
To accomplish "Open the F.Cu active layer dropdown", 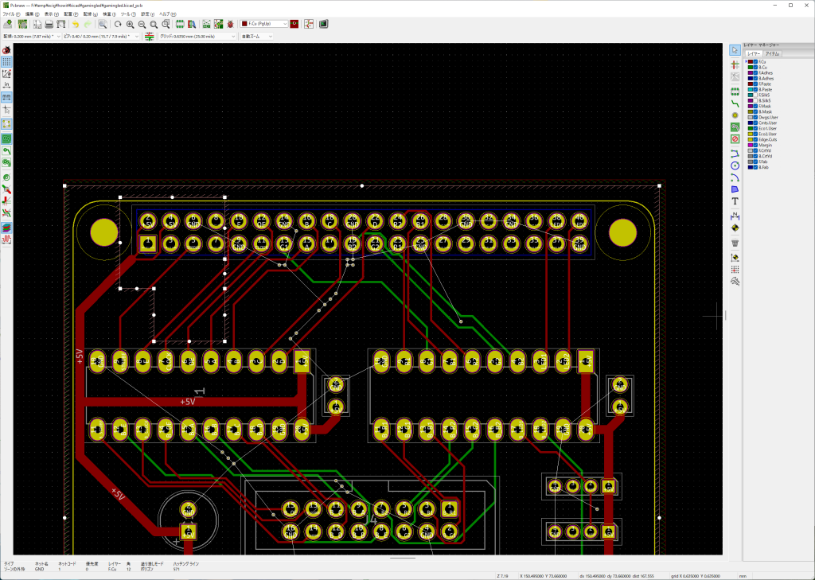I will (x=263, y=25).
